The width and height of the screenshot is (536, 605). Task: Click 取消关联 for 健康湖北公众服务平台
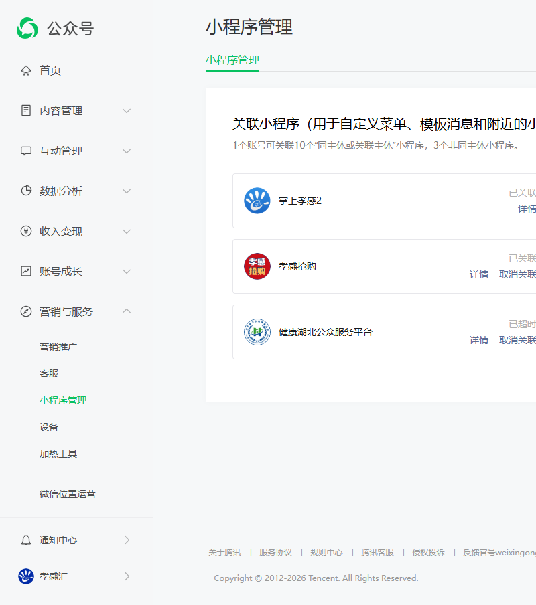pos(517,340)
